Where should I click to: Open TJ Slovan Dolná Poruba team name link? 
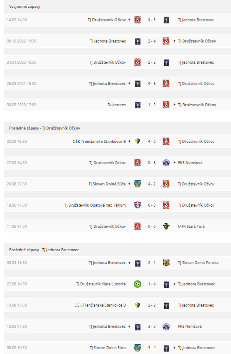click(x=198, y=263)
